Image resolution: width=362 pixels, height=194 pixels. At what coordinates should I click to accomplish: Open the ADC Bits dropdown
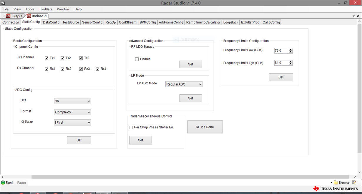point(72,101)
